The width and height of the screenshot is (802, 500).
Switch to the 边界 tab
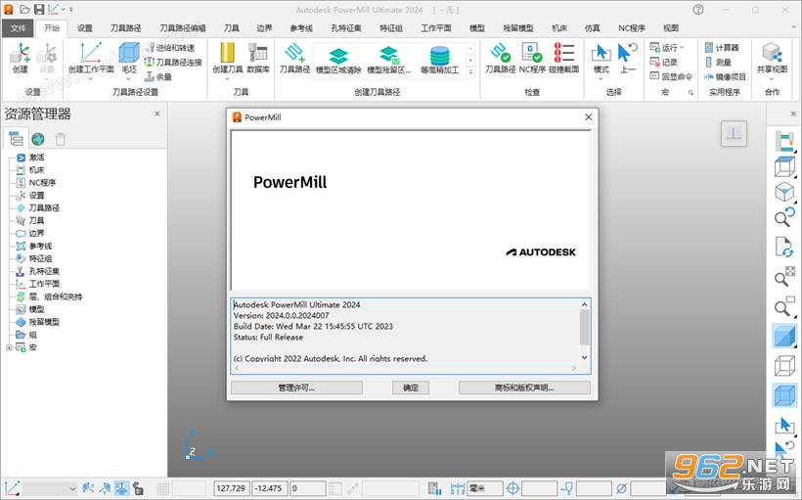coord(264,28)
